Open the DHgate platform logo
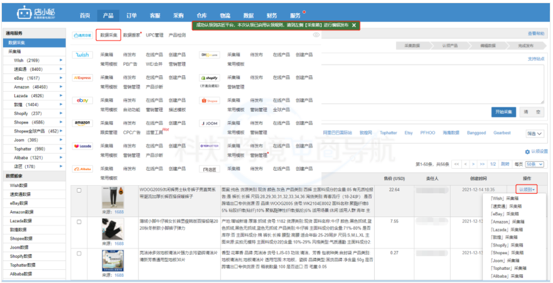Viewport: 553px width, 283px height. point(210,55)
